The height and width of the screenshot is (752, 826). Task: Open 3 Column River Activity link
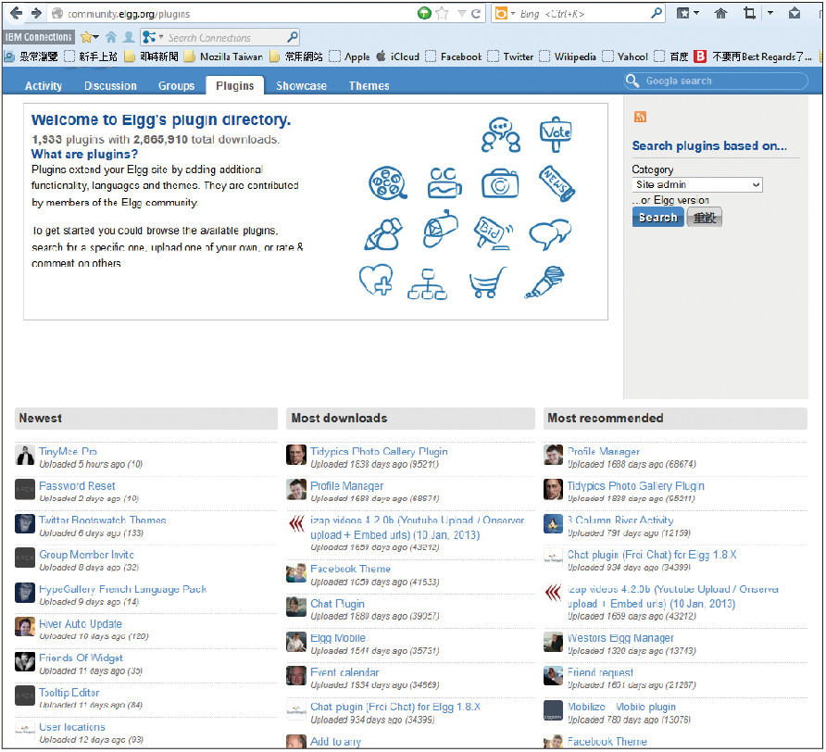620,520
